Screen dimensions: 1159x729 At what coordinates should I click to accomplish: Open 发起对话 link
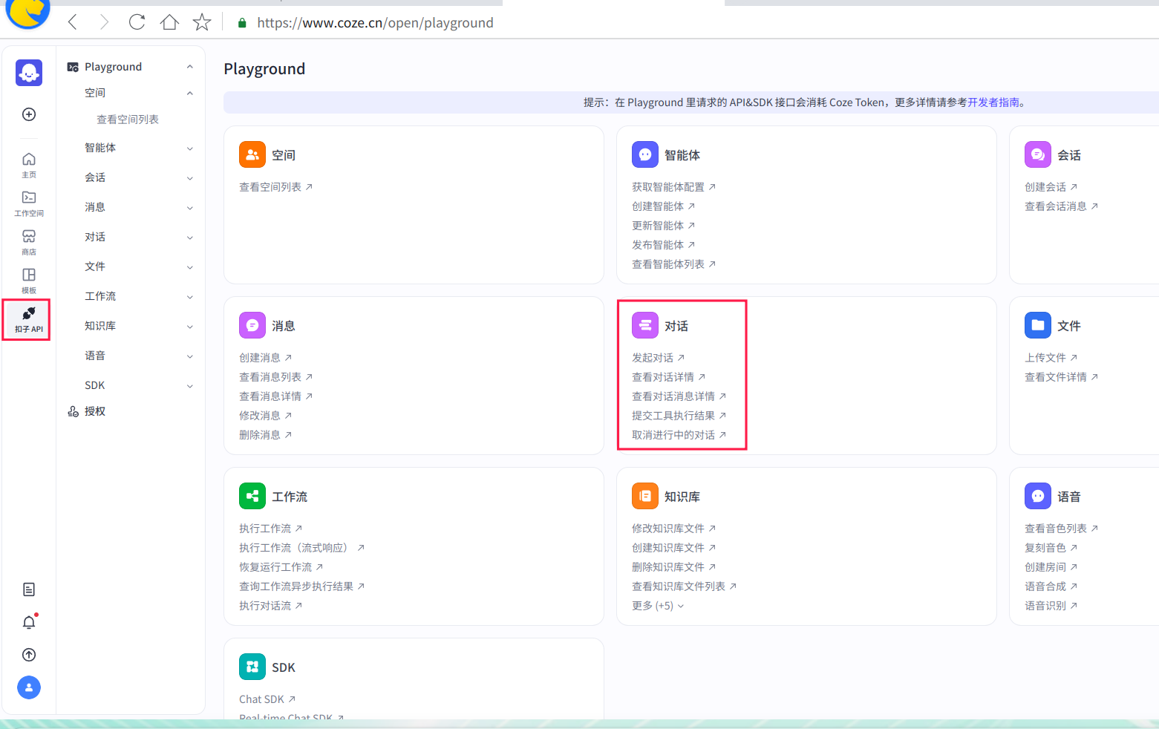coord(658,358)
